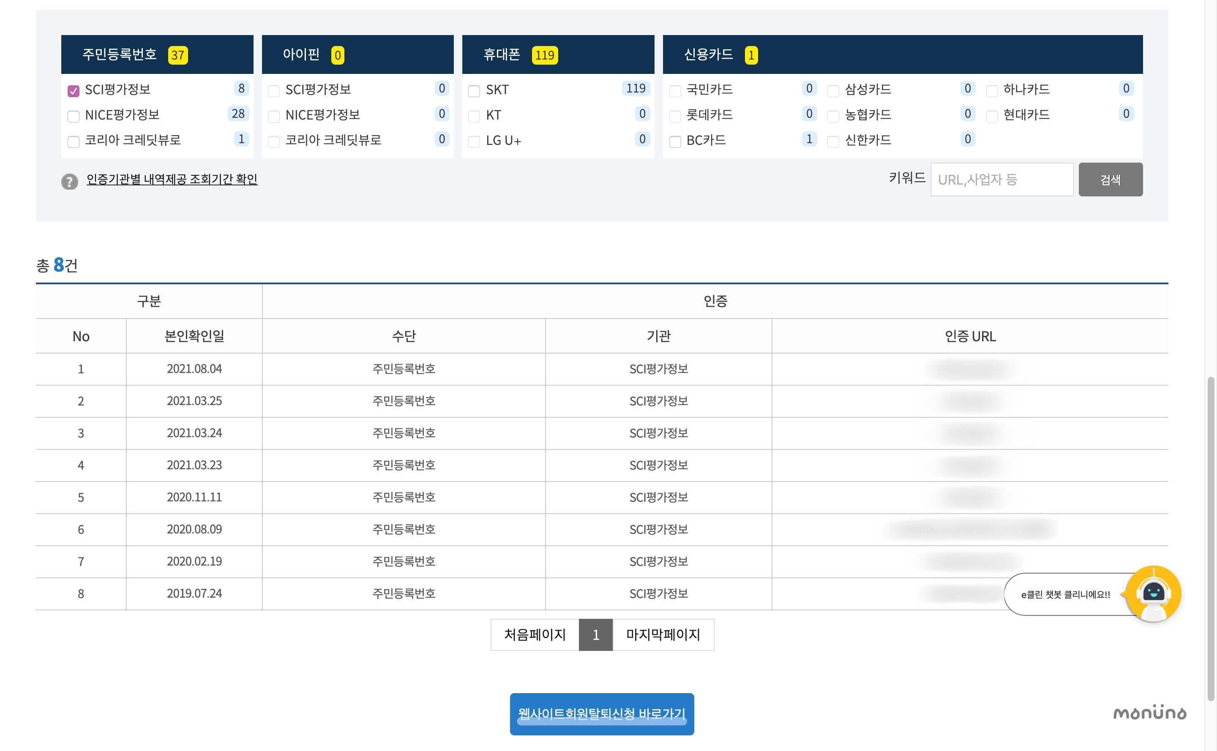This screenshot has width=1217, height=751.
Task: Select the BC카드 checkbox
Action: pos(675,141)
